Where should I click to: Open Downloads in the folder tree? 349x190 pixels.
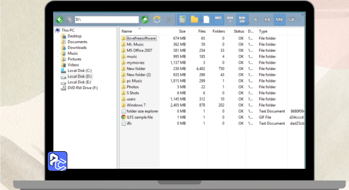pos(77,47)
